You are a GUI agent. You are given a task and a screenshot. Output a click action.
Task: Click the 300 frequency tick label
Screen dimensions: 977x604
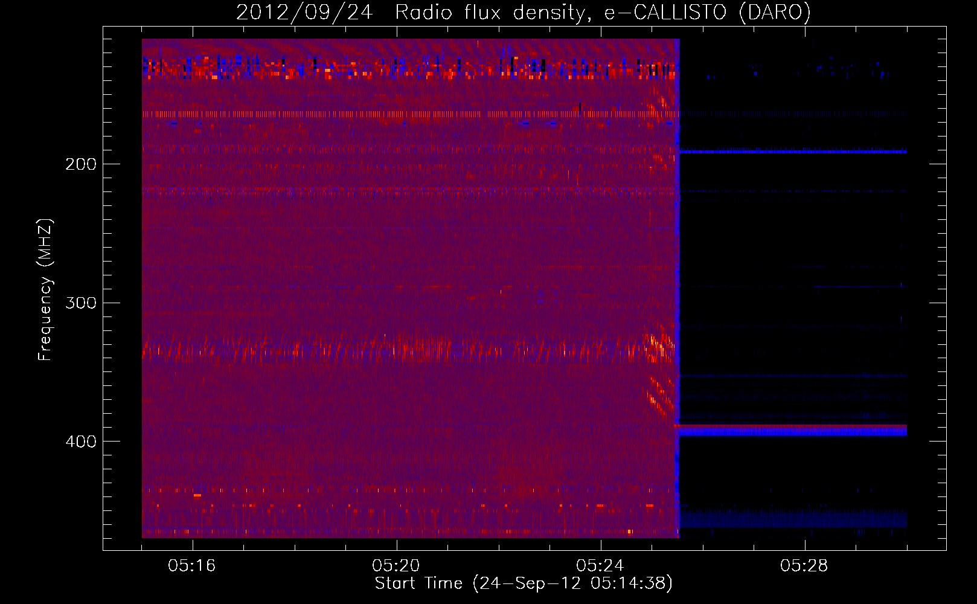[x=81, y=303]
